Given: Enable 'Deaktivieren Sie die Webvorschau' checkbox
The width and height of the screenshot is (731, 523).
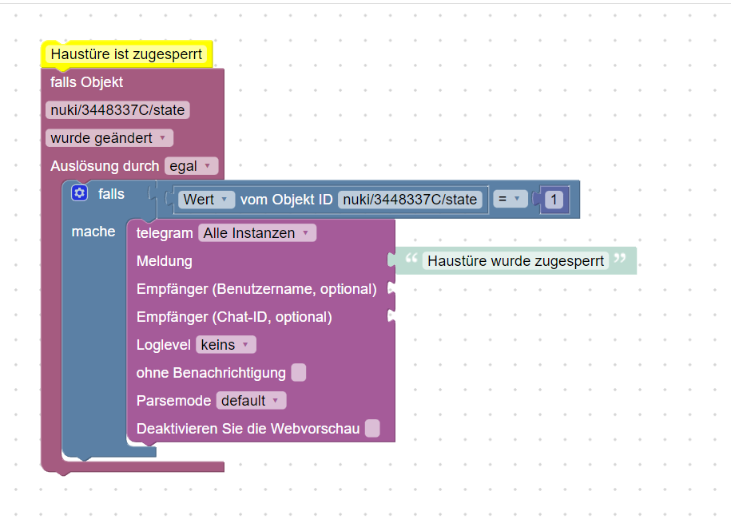Looking at the screenshot, I should [372, 429].
